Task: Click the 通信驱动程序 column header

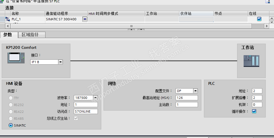Action: (x=66, y=13)
